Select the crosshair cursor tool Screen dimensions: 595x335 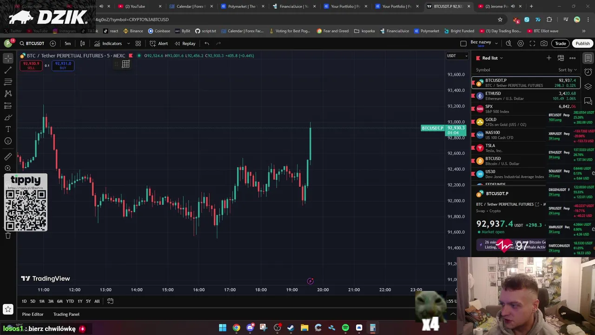8,58
